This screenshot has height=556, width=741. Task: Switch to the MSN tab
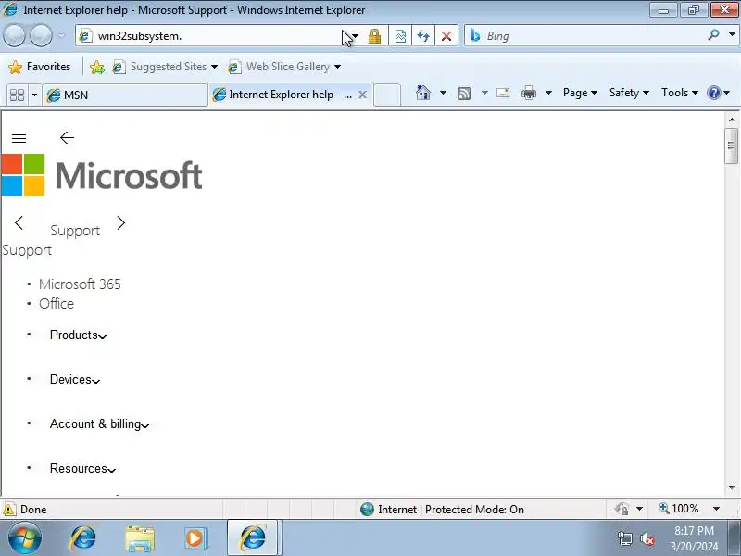click(125, 95)
